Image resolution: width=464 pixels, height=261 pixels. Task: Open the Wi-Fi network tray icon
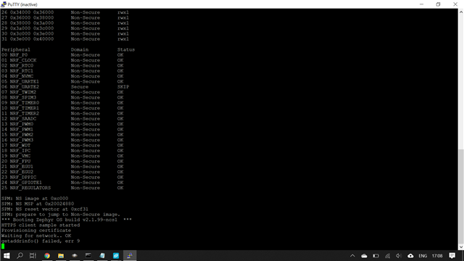tap(387, 256)
